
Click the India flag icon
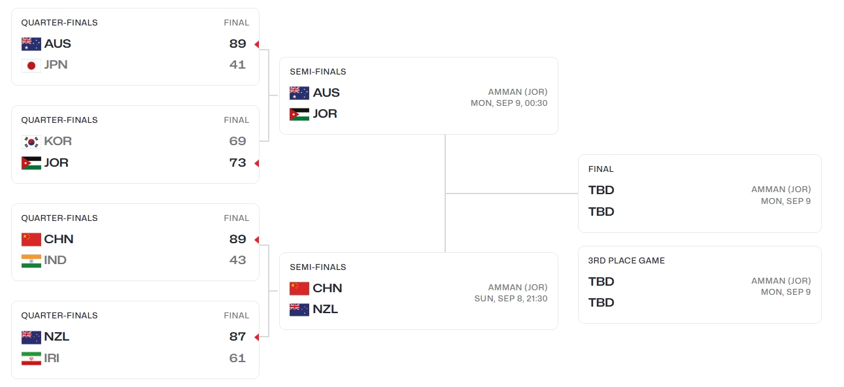click(31, 260)
